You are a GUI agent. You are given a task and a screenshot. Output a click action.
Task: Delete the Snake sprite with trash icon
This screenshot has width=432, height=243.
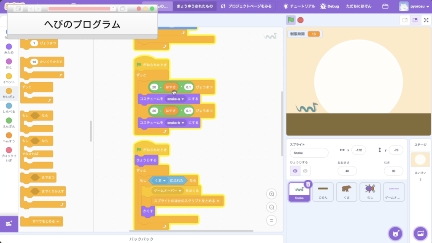tap(308, 184)
